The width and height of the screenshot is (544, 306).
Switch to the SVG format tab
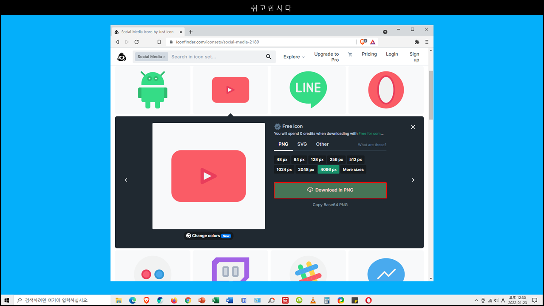pos(302,144)
